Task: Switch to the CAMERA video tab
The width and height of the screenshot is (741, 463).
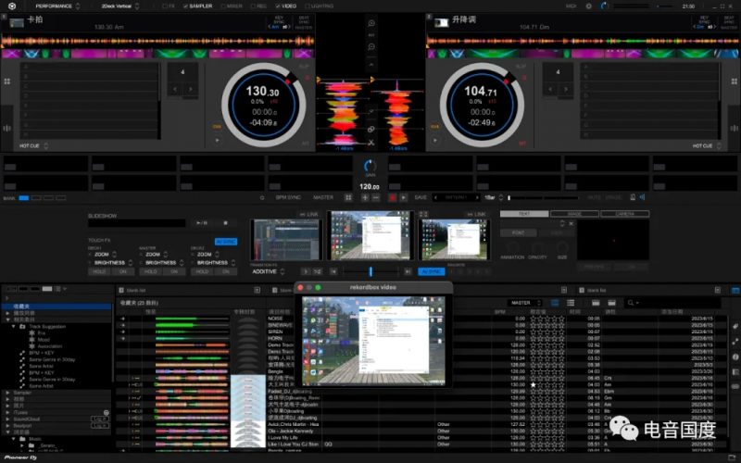Action: tap(624, 214)
